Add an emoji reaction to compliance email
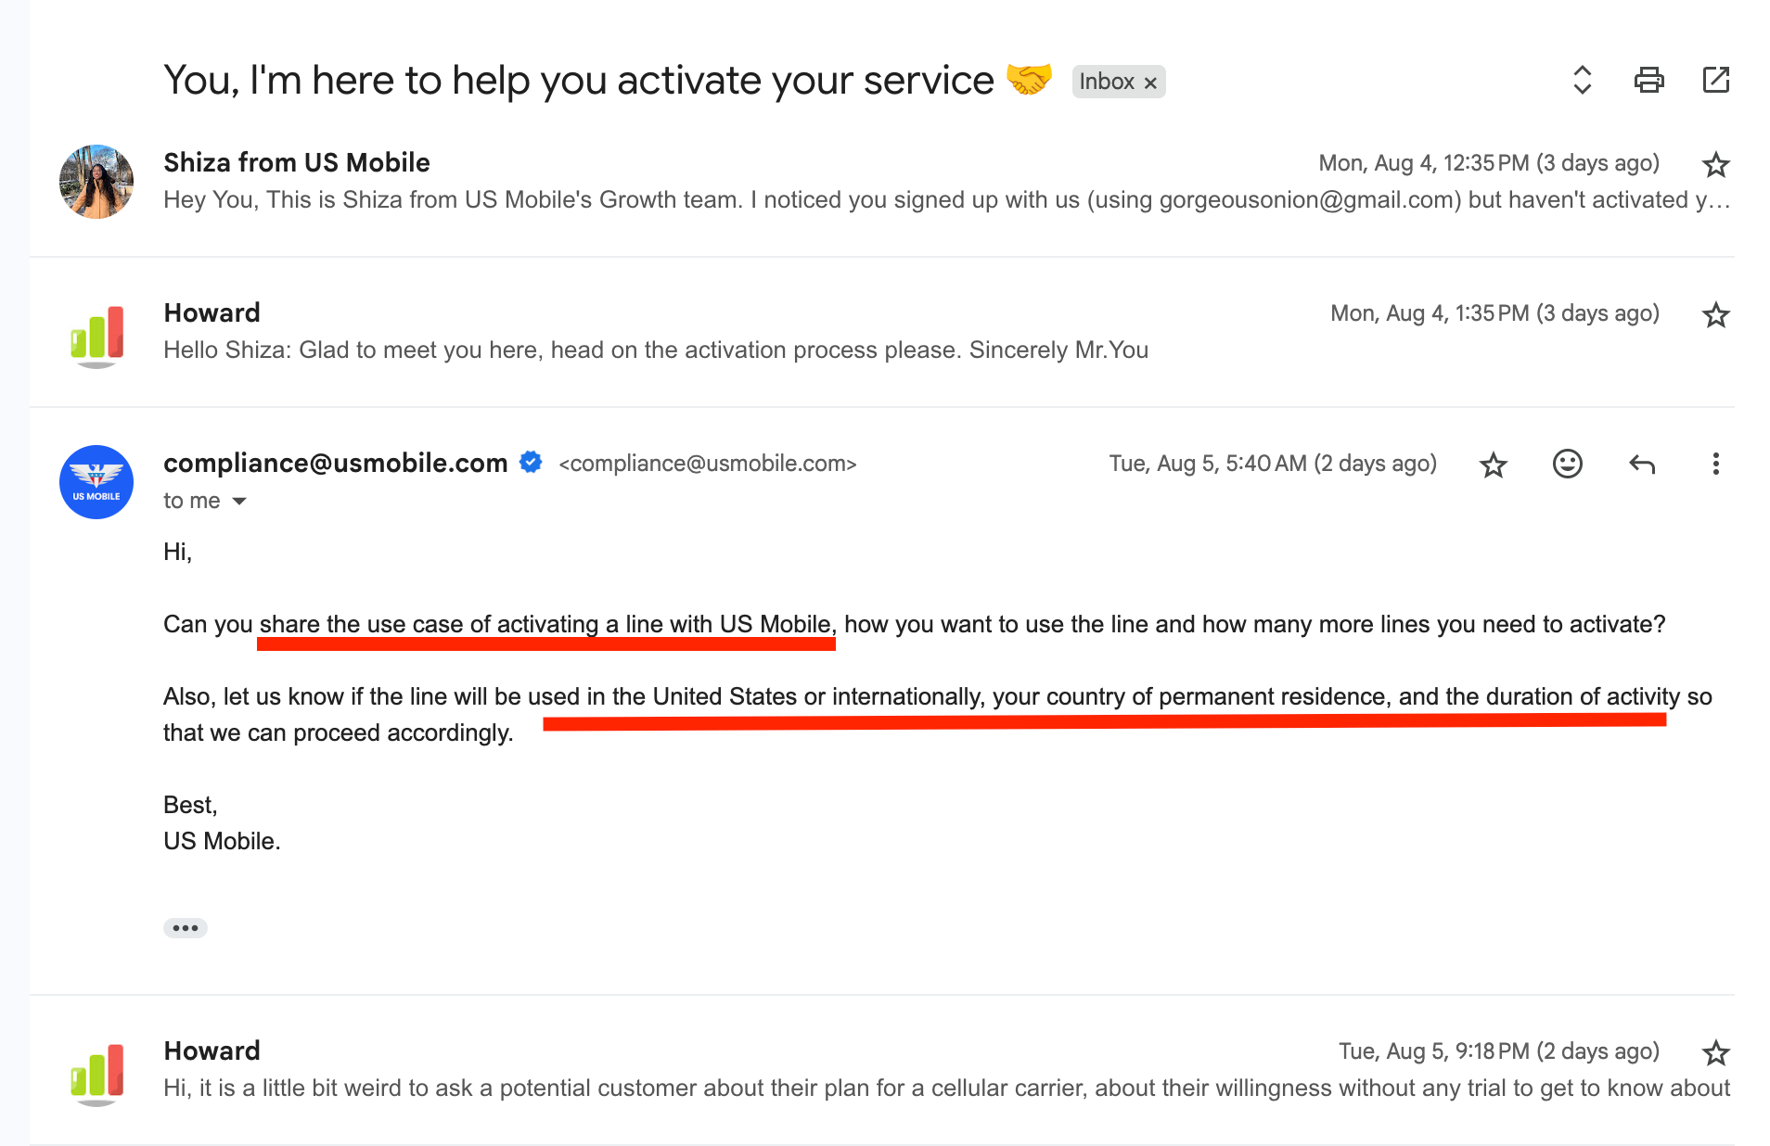The width and height of the screenshot is (1770, 1146). pyautogui.click(x=1567, y=464)
